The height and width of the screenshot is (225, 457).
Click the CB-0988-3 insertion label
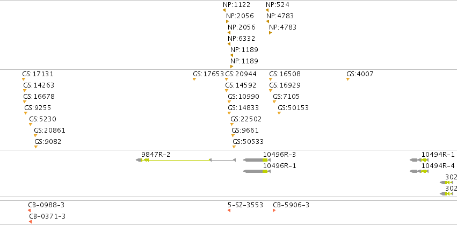point(46,205)
